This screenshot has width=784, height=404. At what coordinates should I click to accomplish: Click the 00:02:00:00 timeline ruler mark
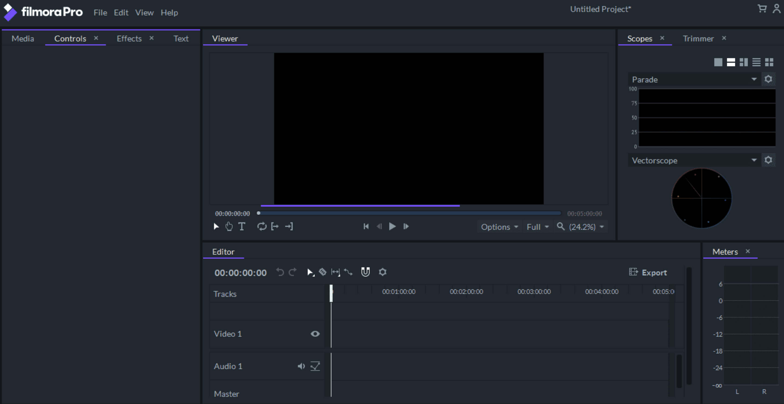click(466, 291)
